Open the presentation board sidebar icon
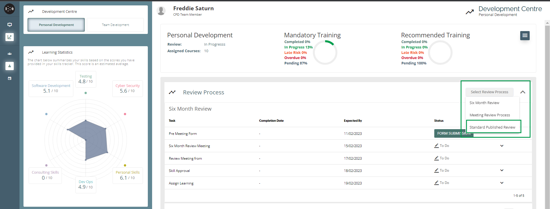This screenshot has height=209, width=550. pos(9,25)
